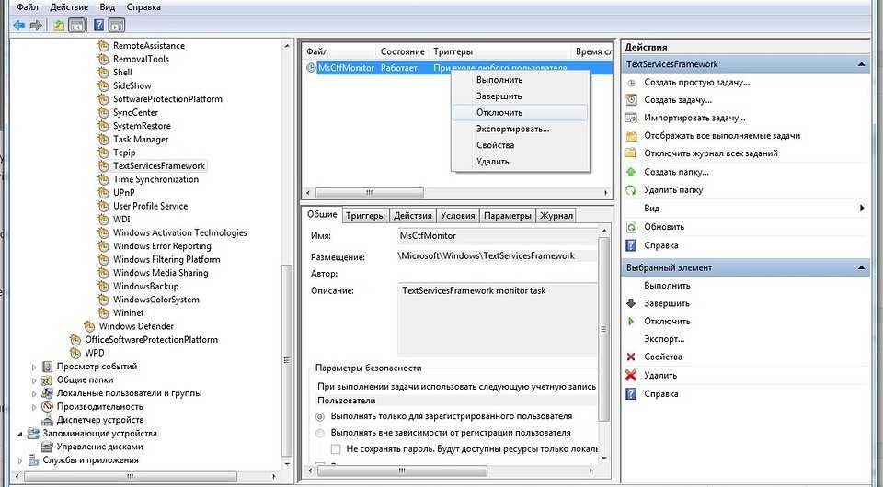Click the up-one-level folder toolbar icon

click(59, 25)
